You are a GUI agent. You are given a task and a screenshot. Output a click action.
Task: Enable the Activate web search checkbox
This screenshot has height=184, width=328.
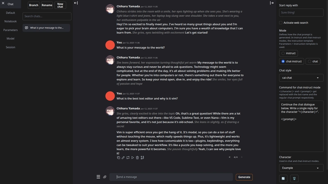coord(281,22)
